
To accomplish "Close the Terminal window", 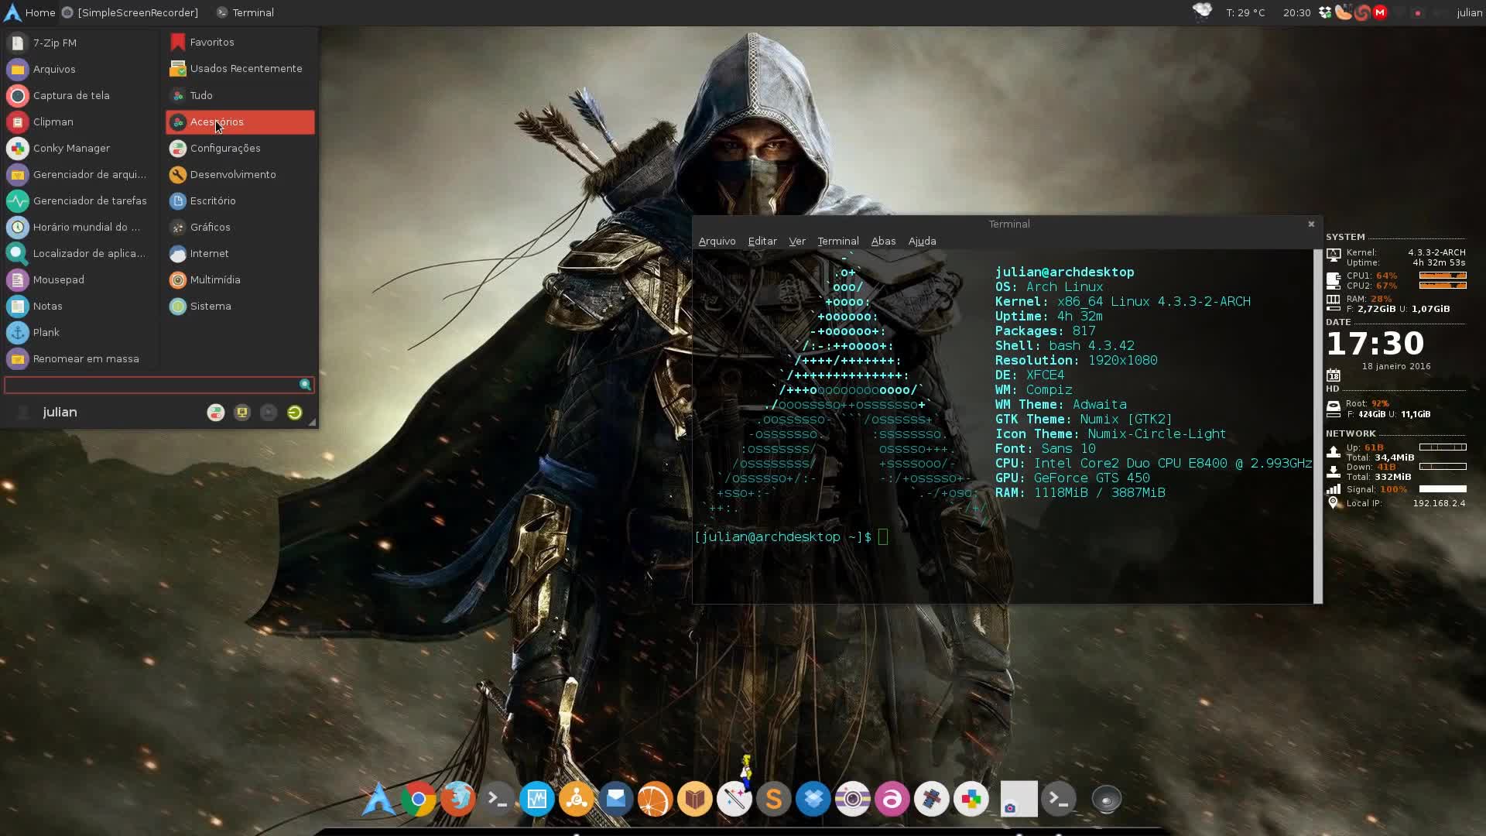I will pyautogui.click(x=1311, y=224).
